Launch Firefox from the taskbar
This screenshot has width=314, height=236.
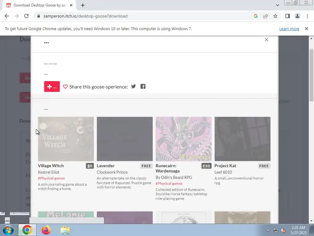coord(46,230)
